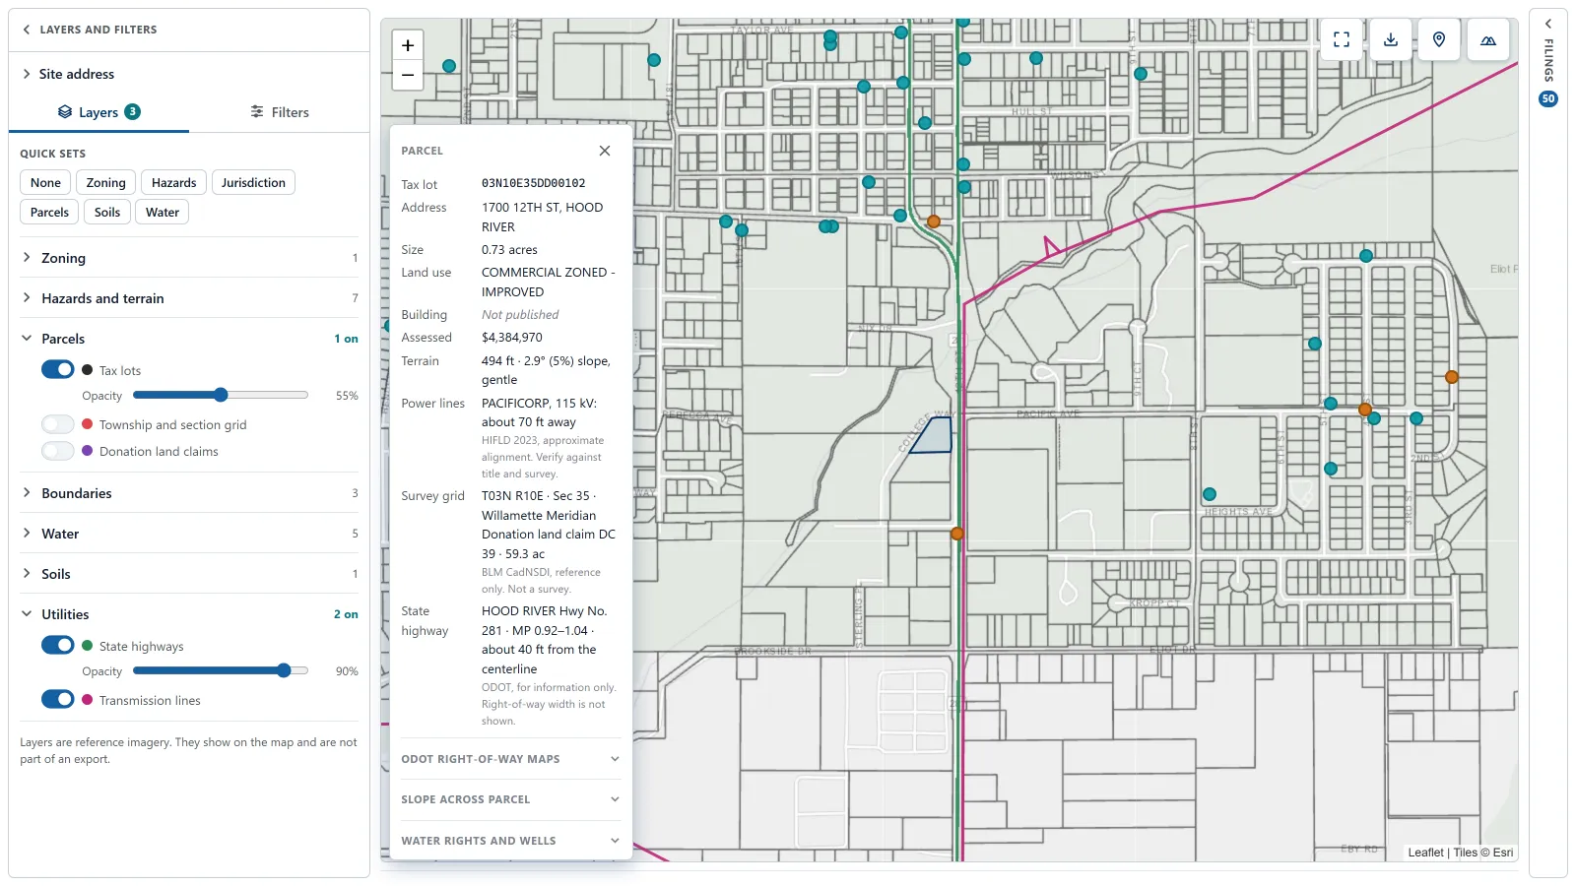Expand Hazards and terrain group
1576x886 pixels.
189,298
